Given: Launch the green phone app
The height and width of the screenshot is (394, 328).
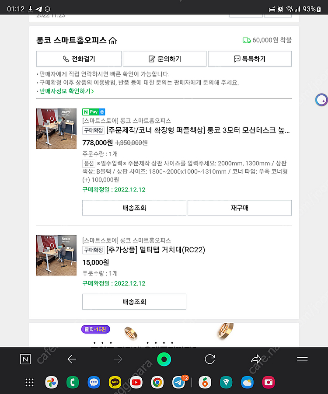Looking at the screenshot, I should point(73,382).
